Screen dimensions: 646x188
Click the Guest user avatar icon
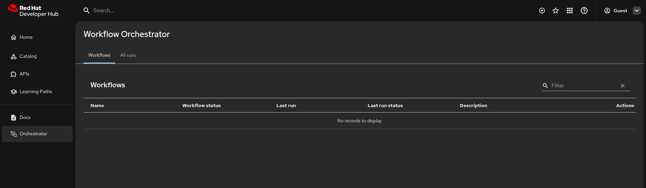607,11
